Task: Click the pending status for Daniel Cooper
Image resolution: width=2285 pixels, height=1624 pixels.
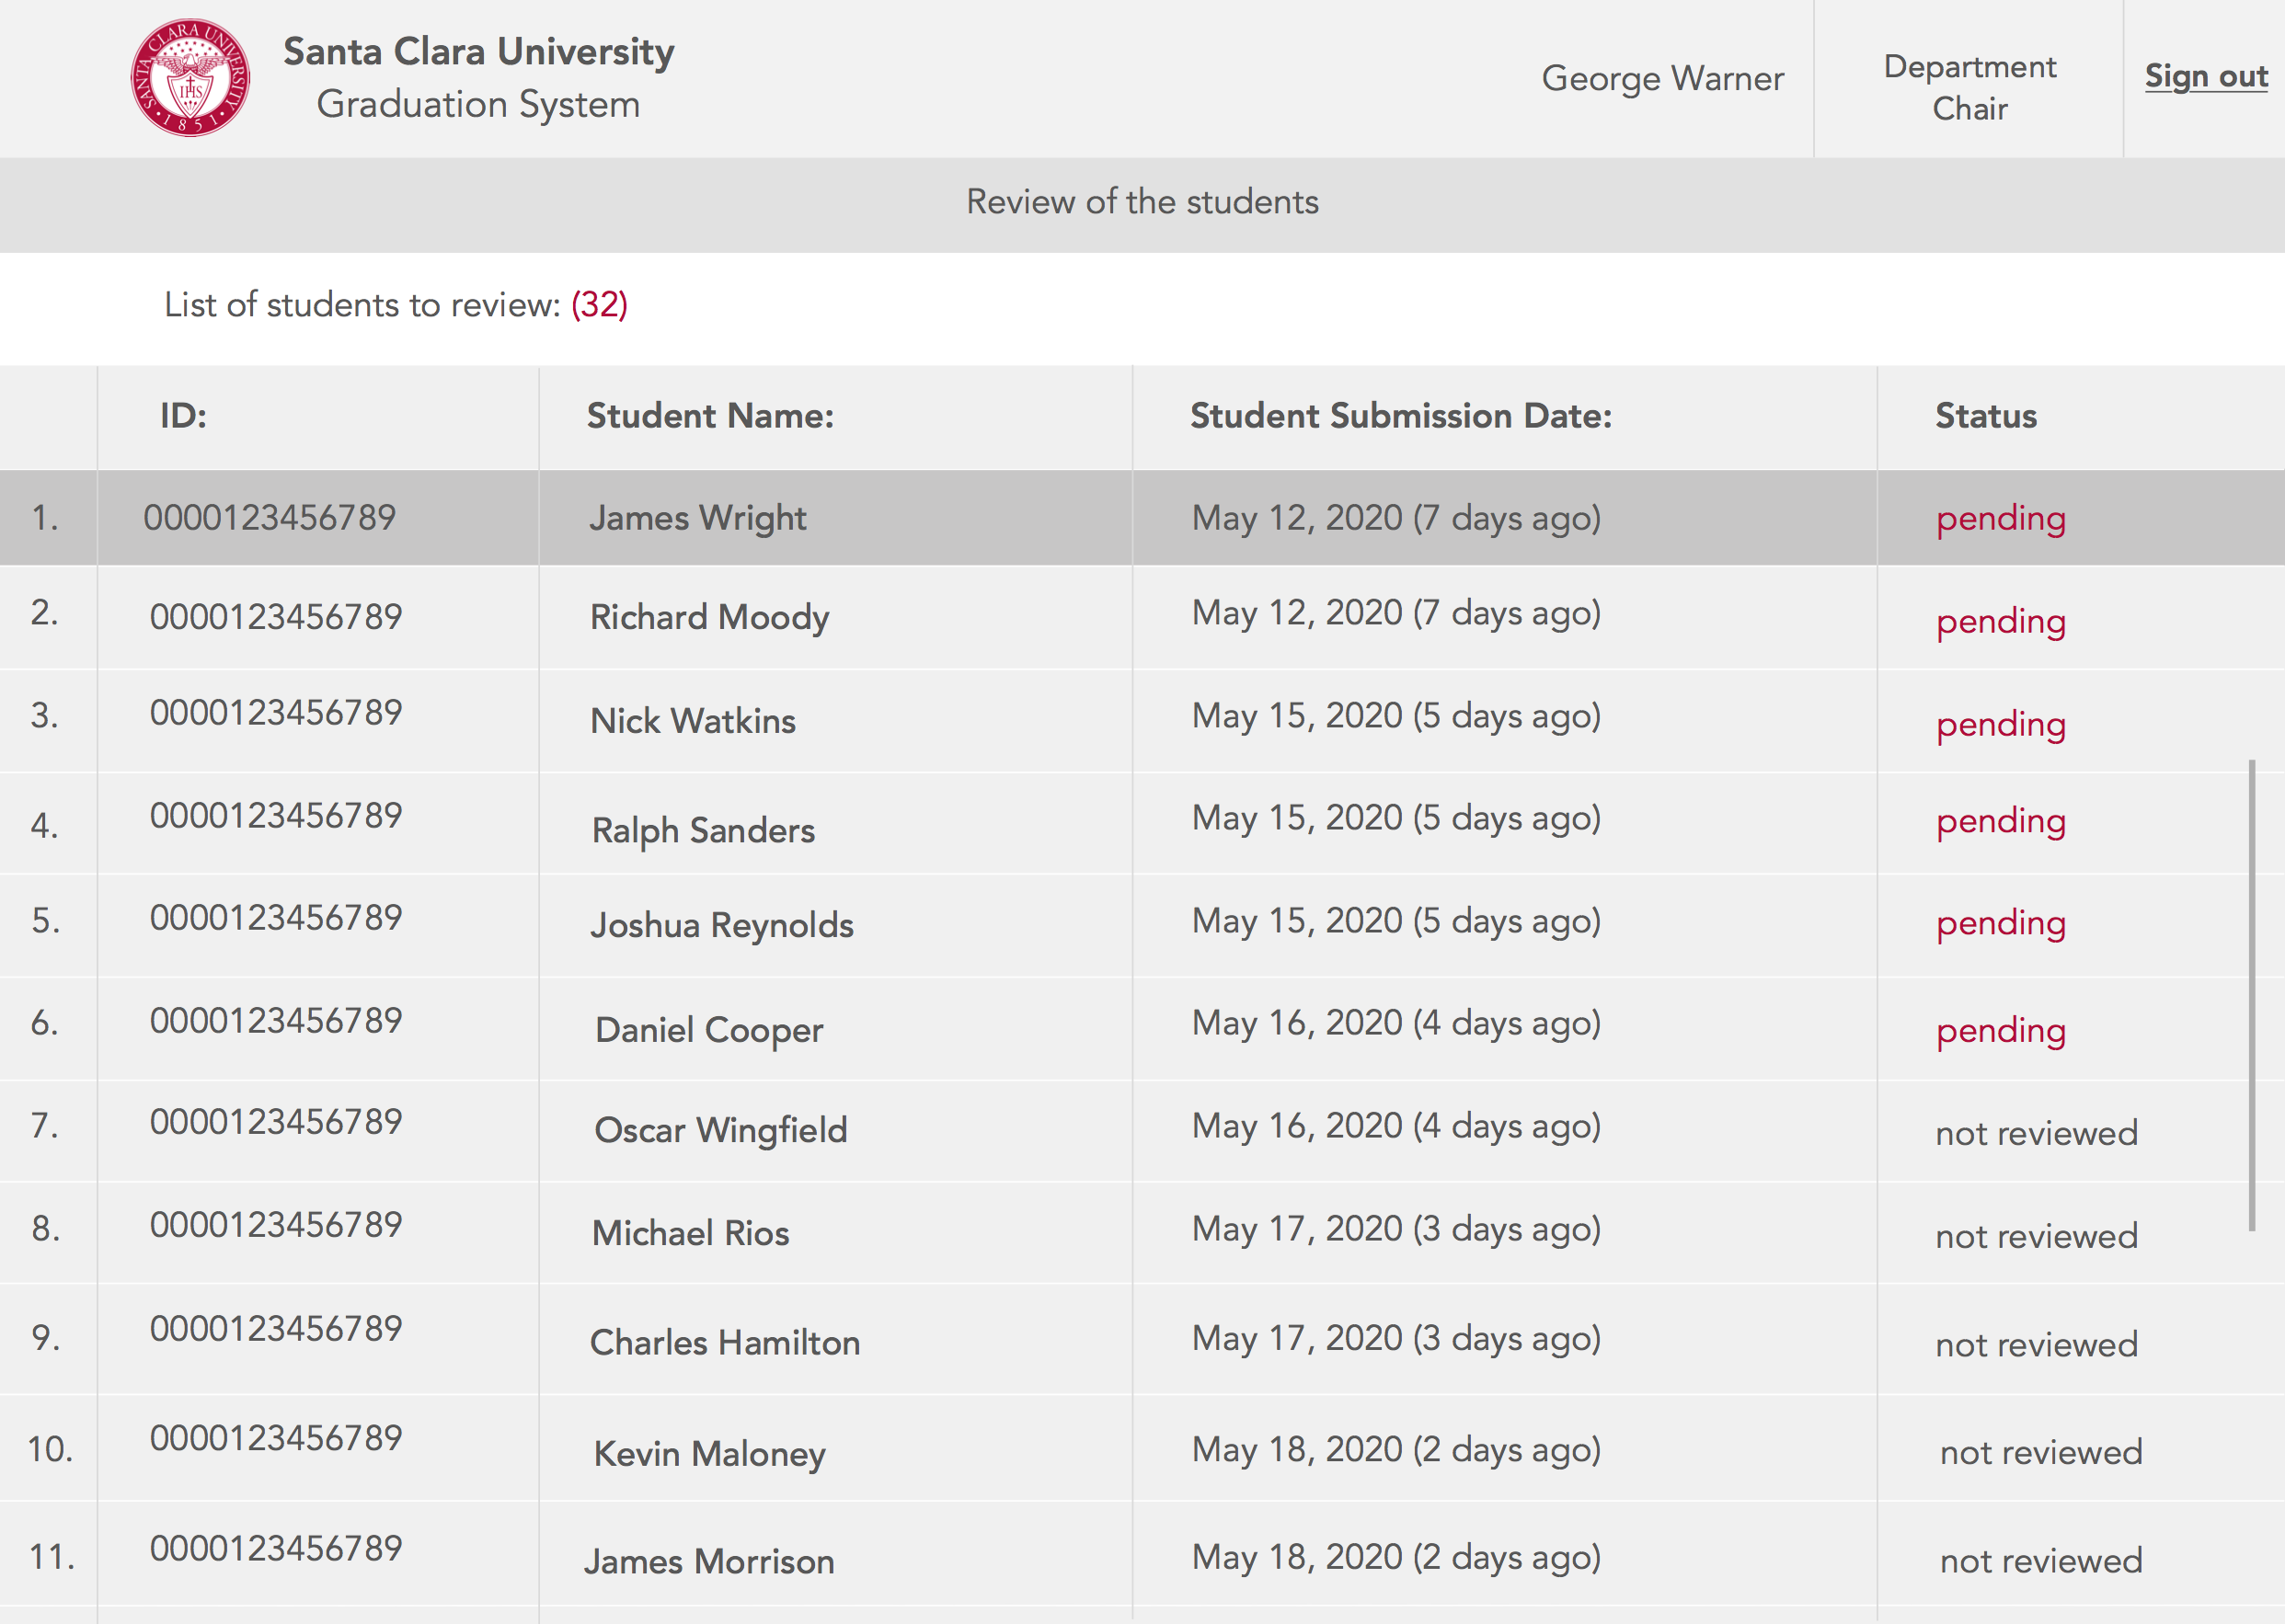Action: (2000, 1031)
